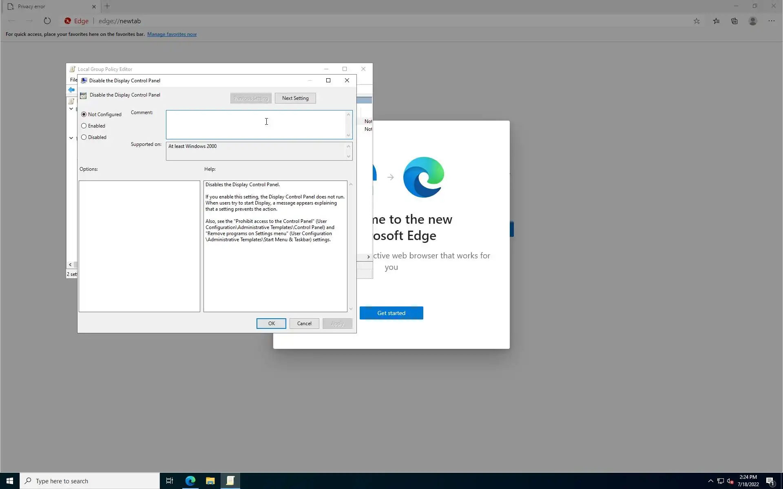Select the Not Configured radio button
783x489 pixels.
tap(84, 115)
